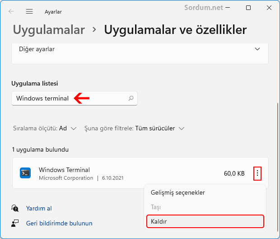Click the vertical scrollbar thumb
280x239 pixels.
click(x=278, y=167)
